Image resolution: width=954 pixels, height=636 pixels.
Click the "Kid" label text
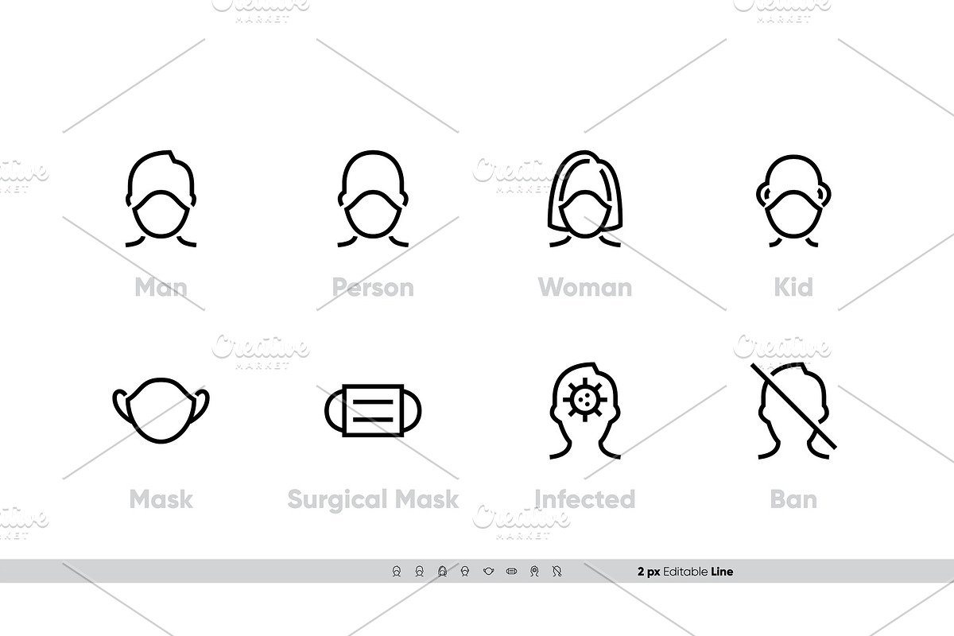click(x=793, y=287)
